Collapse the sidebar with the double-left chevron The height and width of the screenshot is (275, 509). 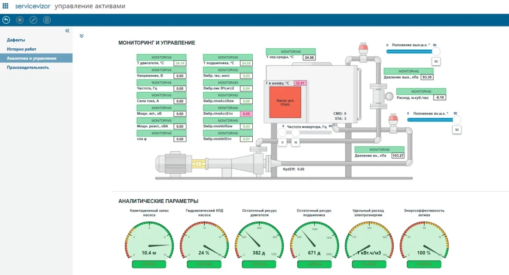[x=67, y=31]
